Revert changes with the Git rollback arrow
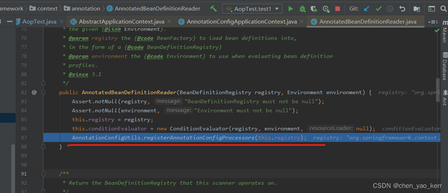The image size is (448, 193). pos(402,8)
